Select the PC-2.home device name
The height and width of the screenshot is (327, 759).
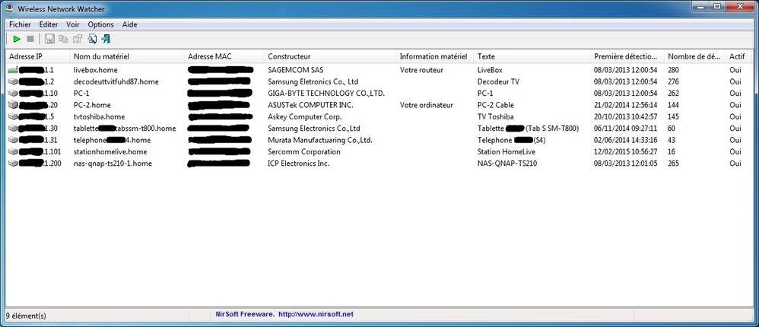(x=92, y=105)
